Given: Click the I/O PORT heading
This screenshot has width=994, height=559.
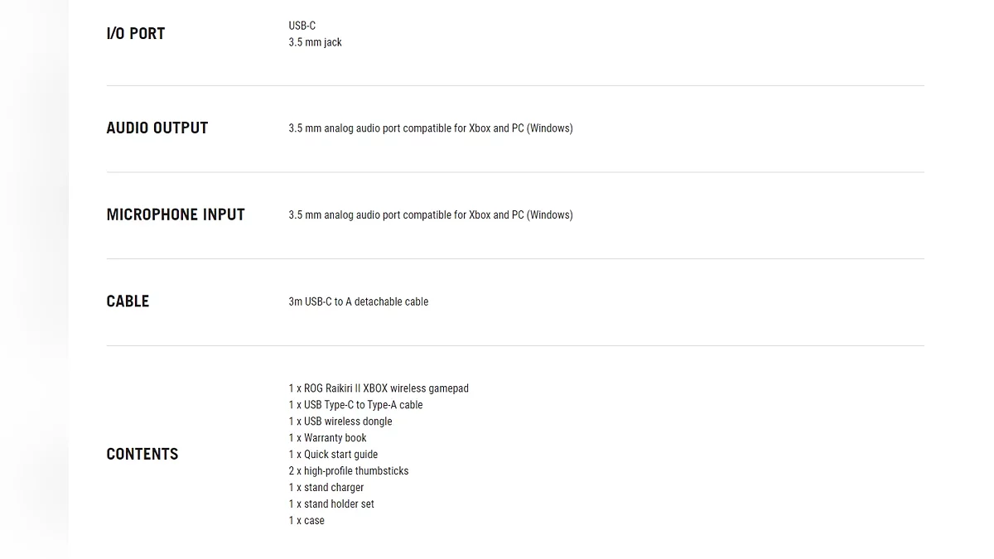Looking at the screenshot, I should [136, 34].
